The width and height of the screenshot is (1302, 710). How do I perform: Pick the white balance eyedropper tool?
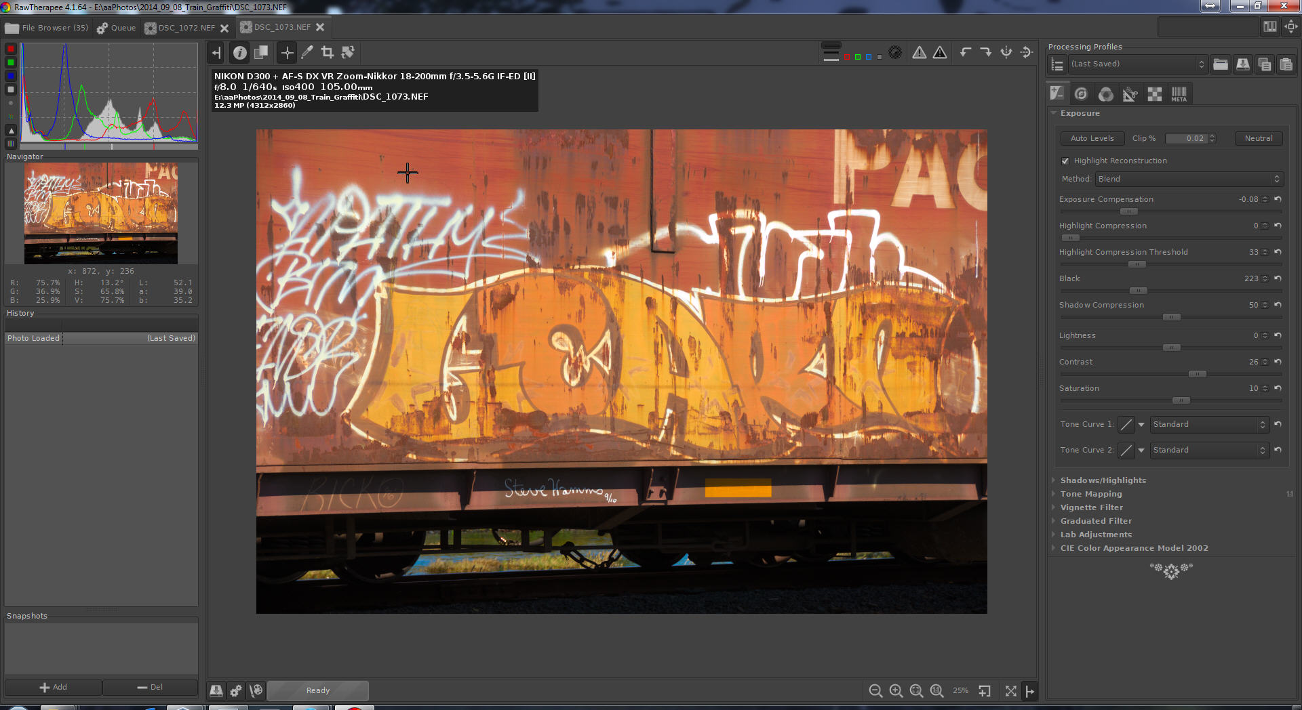point(307,52)
